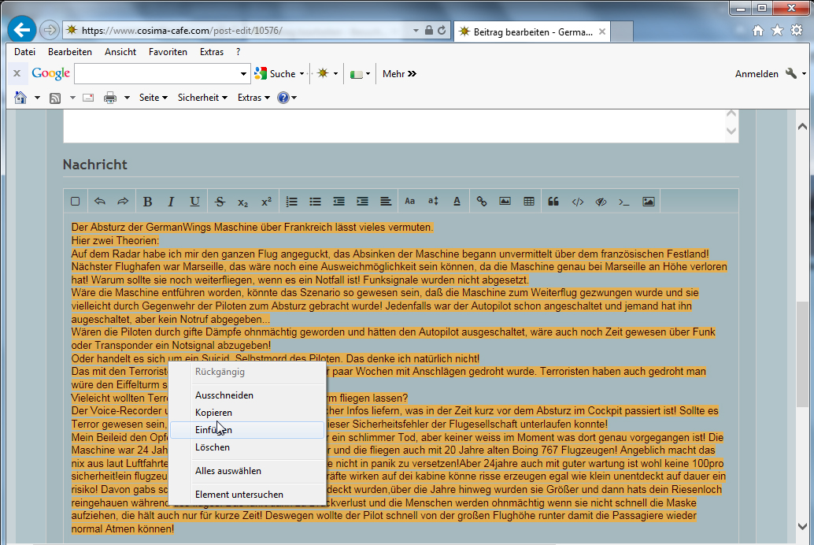Image resolution: width=814 pixels, height=545 pixels.
Task: Click the Anmelden button in Google toolbar
Action: click(757, 74)
